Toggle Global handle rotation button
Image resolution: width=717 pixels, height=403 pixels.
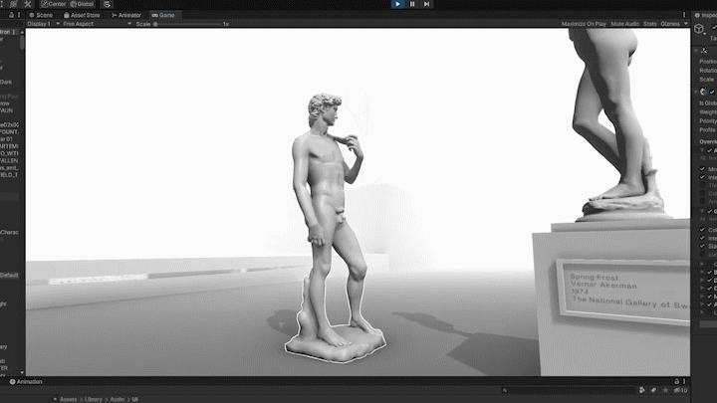pyautogui.click(x=82, y=4)
